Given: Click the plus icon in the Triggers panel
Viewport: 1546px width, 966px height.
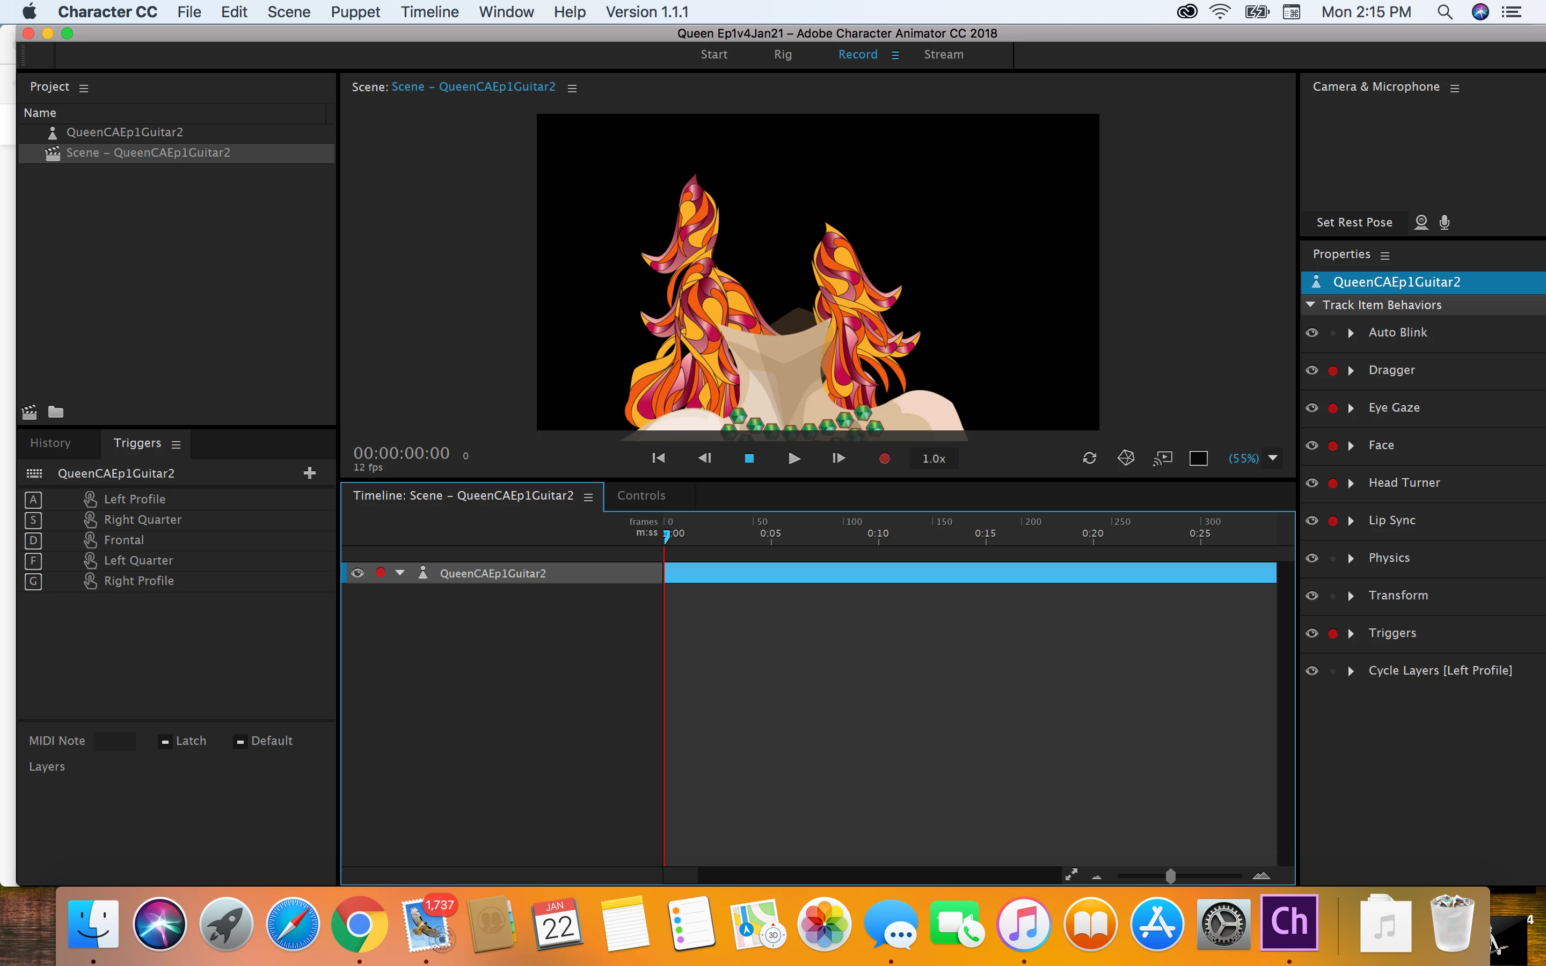Looking at the screenshot, I should [x=310, y=473].
